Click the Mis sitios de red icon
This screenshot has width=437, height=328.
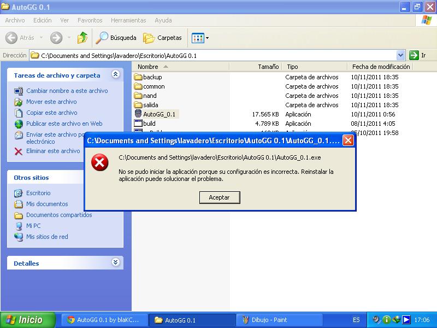(19, 237)
